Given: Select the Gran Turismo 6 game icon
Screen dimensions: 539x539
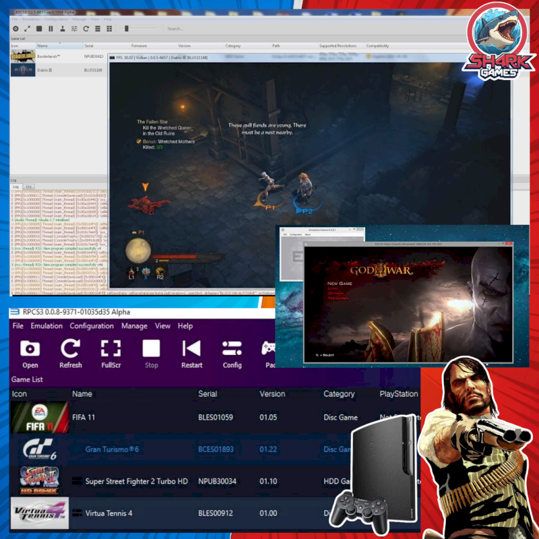Looking at the screenshot, I should pos(40,449).
